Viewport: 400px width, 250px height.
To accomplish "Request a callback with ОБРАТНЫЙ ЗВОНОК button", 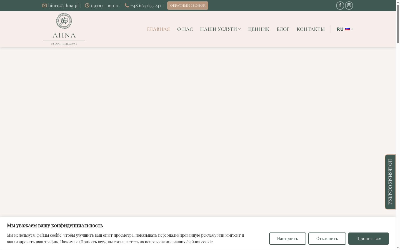I will pos(188,6).
